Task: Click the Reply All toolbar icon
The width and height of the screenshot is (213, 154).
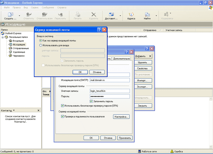Action: 44,14
